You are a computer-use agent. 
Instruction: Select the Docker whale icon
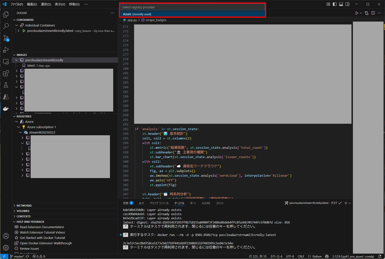point(6,109)
